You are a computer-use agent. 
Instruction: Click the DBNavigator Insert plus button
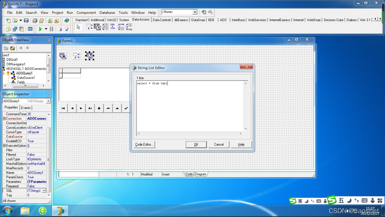pos(99,108)
